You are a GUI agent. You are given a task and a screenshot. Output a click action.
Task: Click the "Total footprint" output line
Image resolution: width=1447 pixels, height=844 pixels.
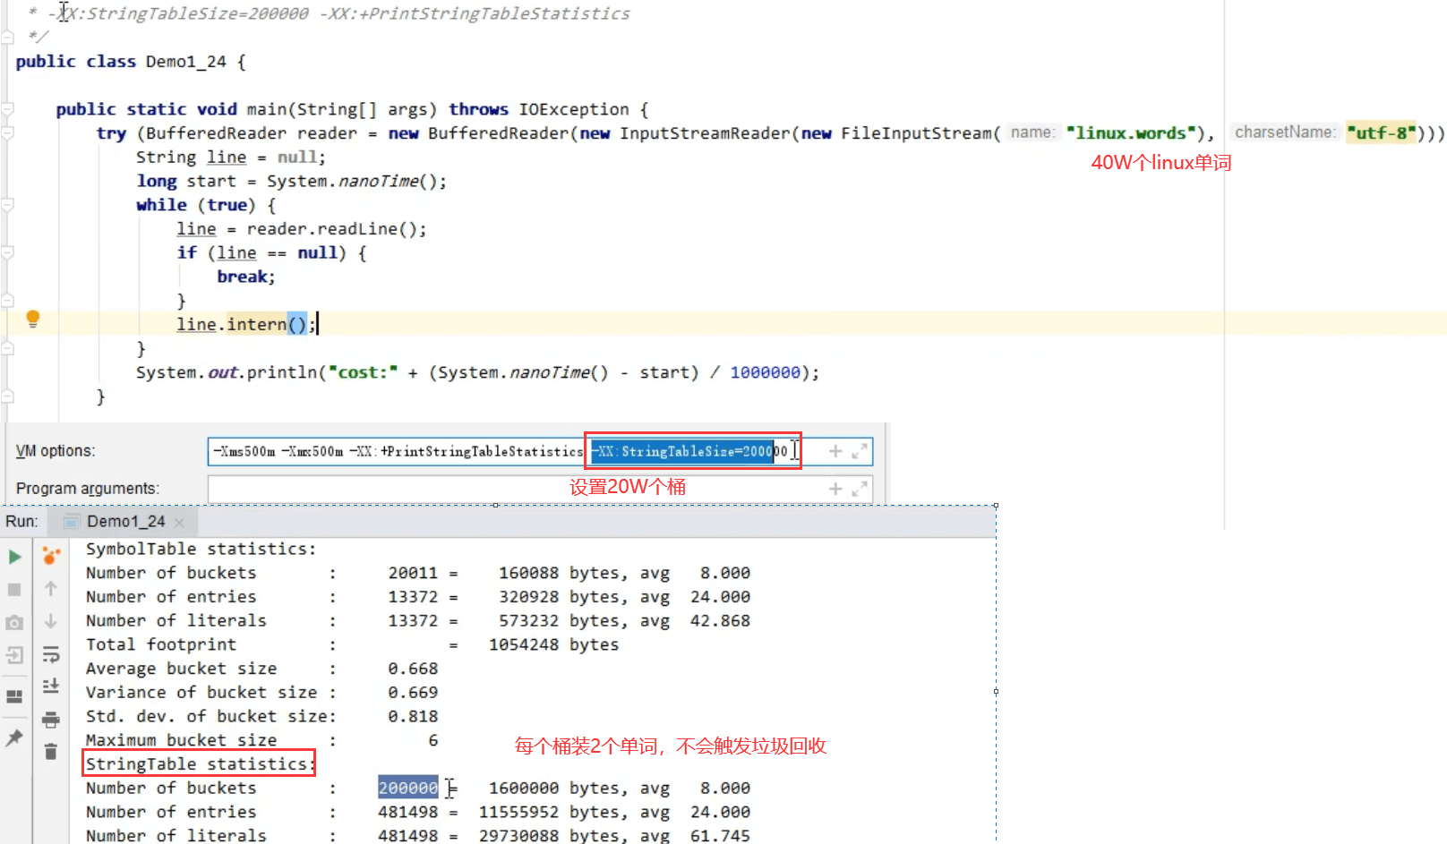coord(161,644)
